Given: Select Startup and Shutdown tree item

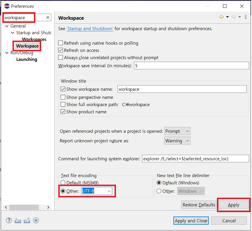Looking at the screenshot, I should pyautogui.click(x=34, y=33).
